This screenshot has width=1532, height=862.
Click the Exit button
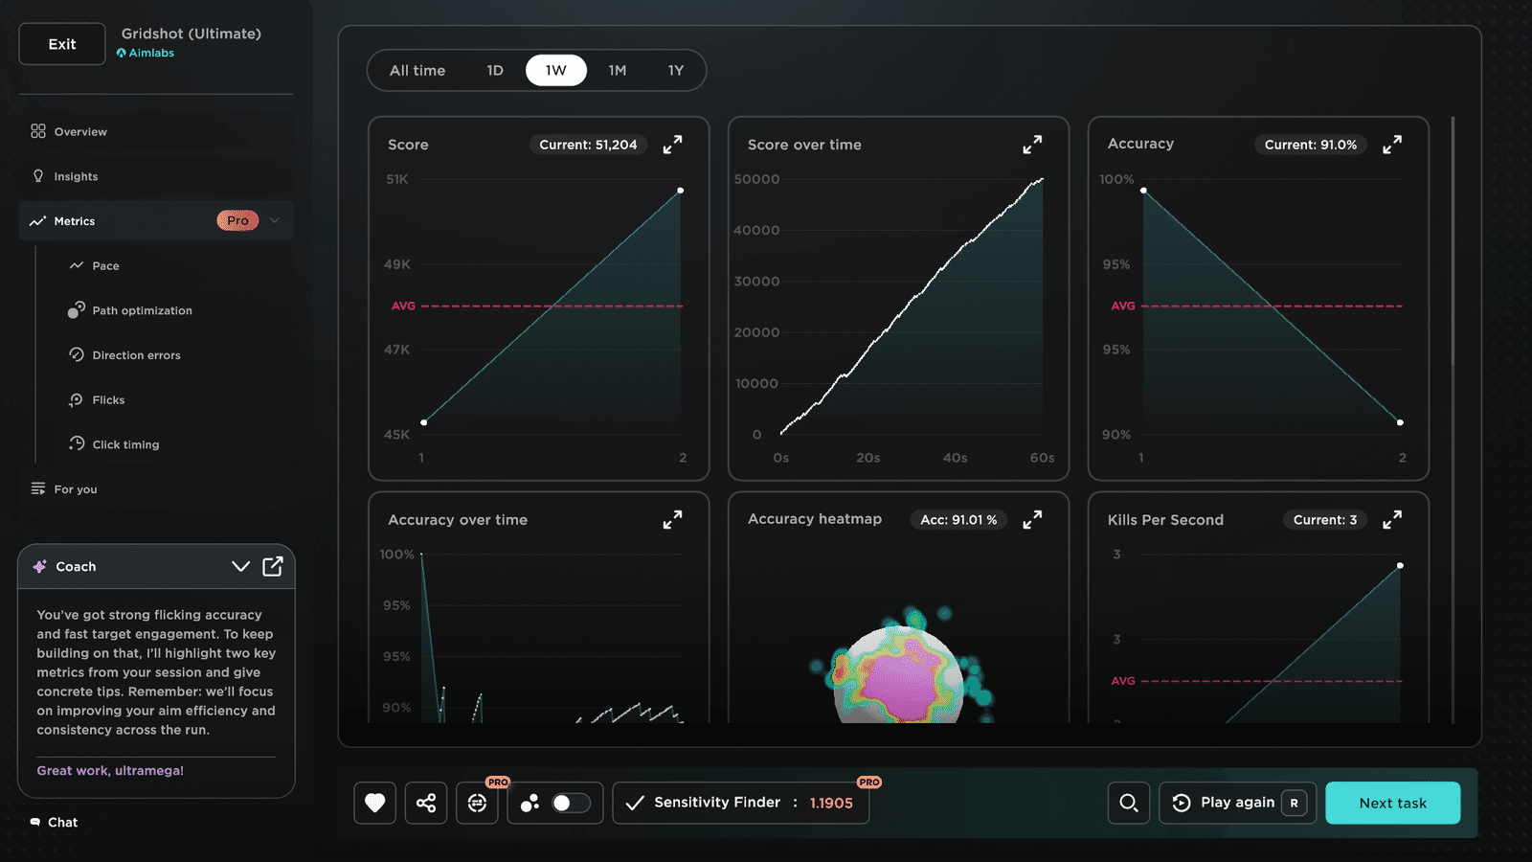(62, 44)
